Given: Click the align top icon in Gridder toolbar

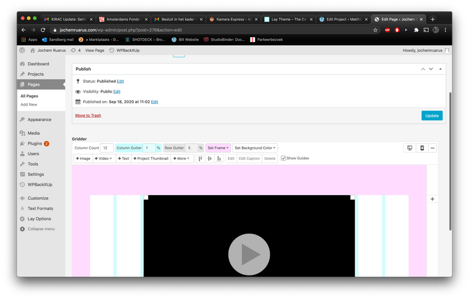Looking at the screenshot, I should click(201, 159).
